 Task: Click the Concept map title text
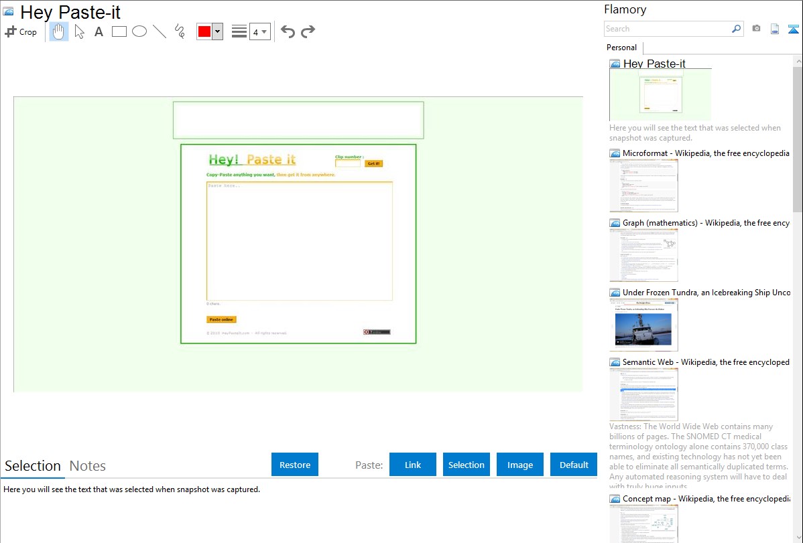706,498
